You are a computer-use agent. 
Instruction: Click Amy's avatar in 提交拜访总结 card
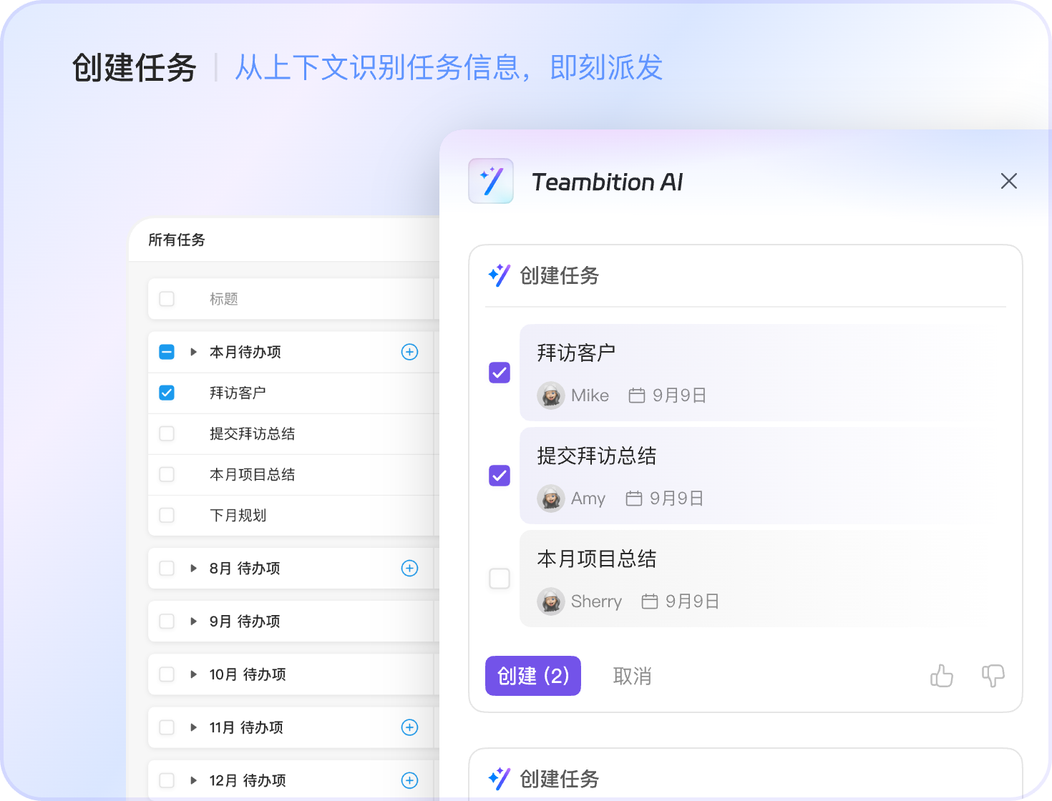[551, 498]
